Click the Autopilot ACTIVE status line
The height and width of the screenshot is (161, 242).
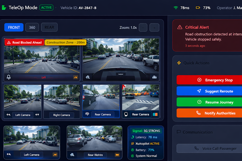[147, 144]
